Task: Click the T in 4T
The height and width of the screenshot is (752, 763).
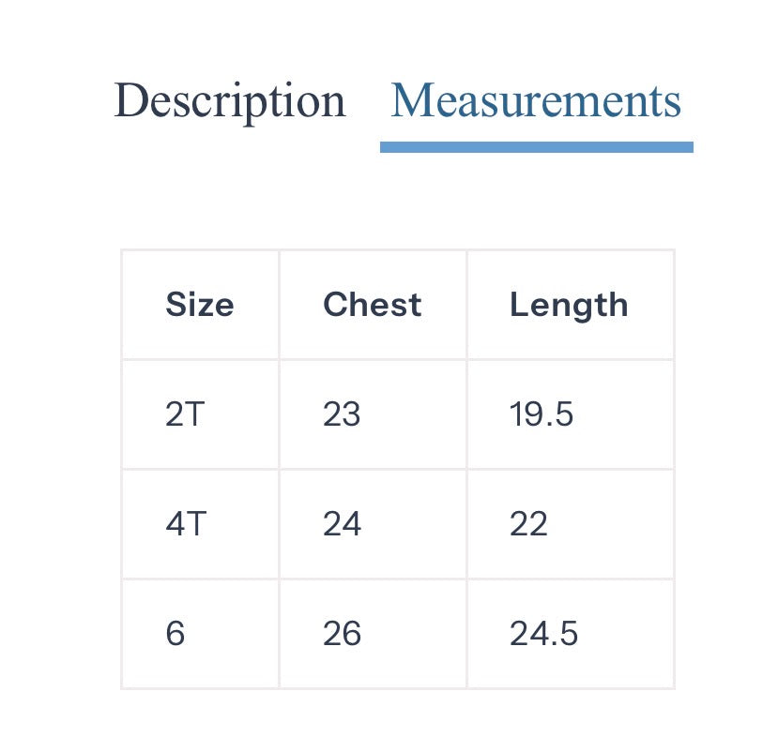Action: click(x=197, y=523)
